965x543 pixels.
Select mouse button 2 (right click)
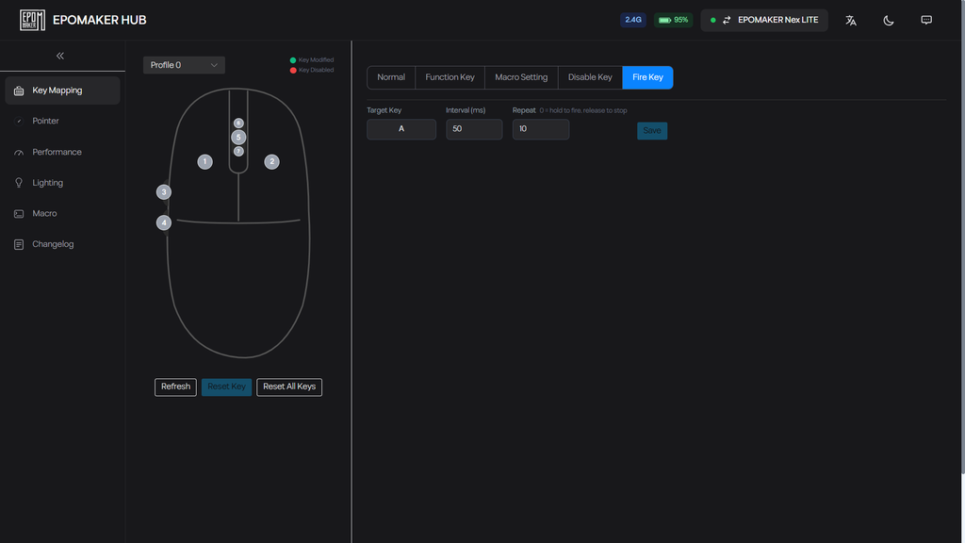click(272, 162)
